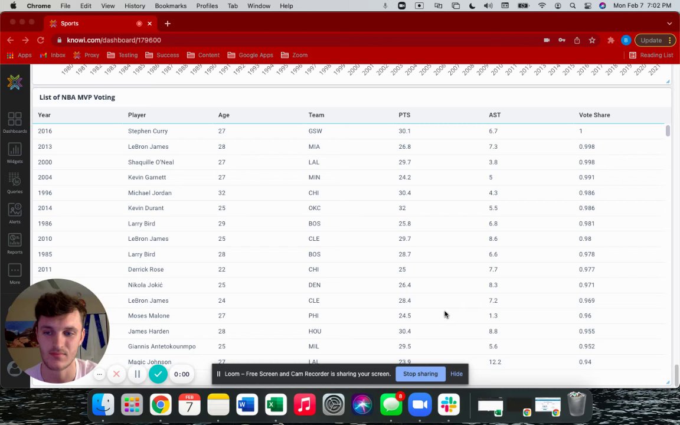This screenshot has width=680, height=425.
Task: Open Launchpad from the Dock
Action: coord(132,404)
